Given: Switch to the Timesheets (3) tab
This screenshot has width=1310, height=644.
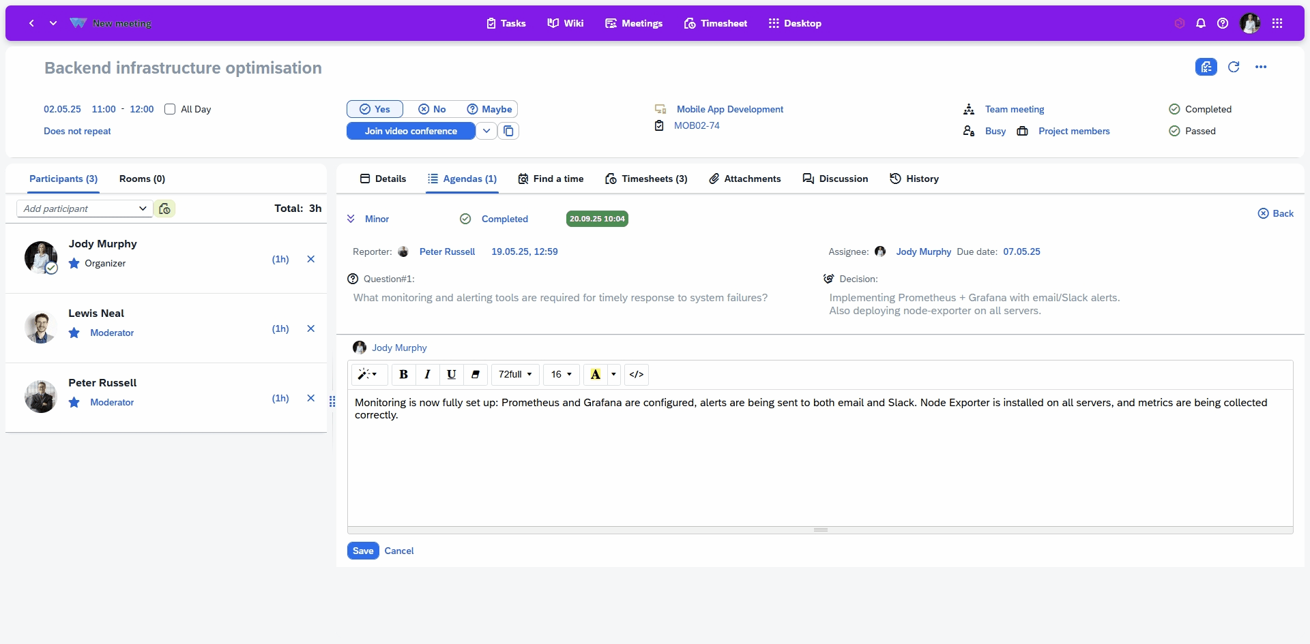Looking at the screenshot, I should tap(646, 179).
